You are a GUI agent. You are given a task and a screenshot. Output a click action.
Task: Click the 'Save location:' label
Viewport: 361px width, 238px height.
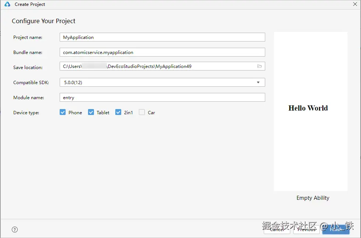click(28, 68)
